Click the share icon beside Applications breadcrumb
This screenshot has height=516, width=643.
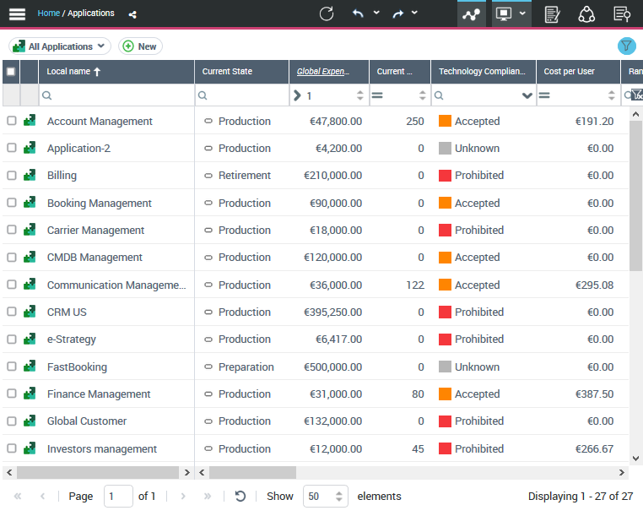coord(132,14)
